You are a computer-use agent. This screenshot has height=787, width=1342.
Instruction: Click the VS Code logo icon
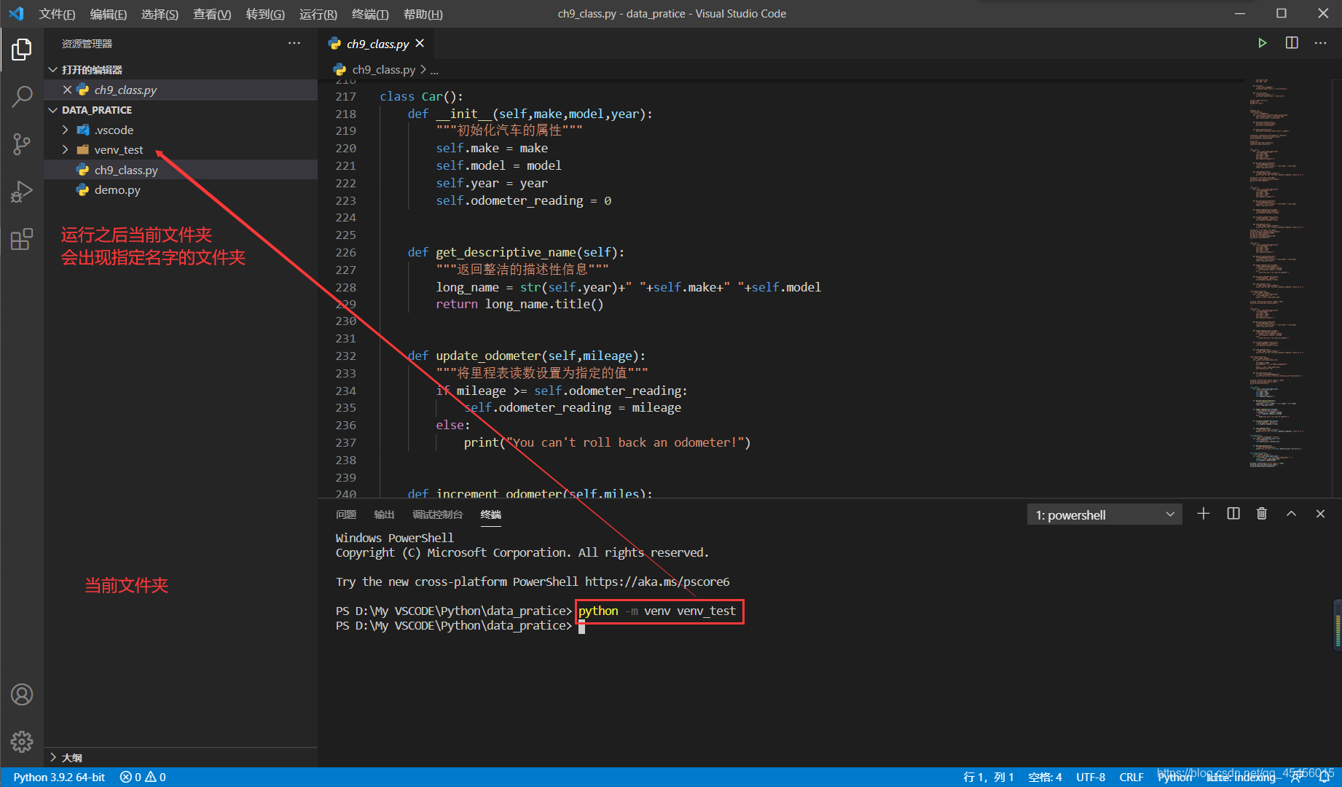[16, 14]
